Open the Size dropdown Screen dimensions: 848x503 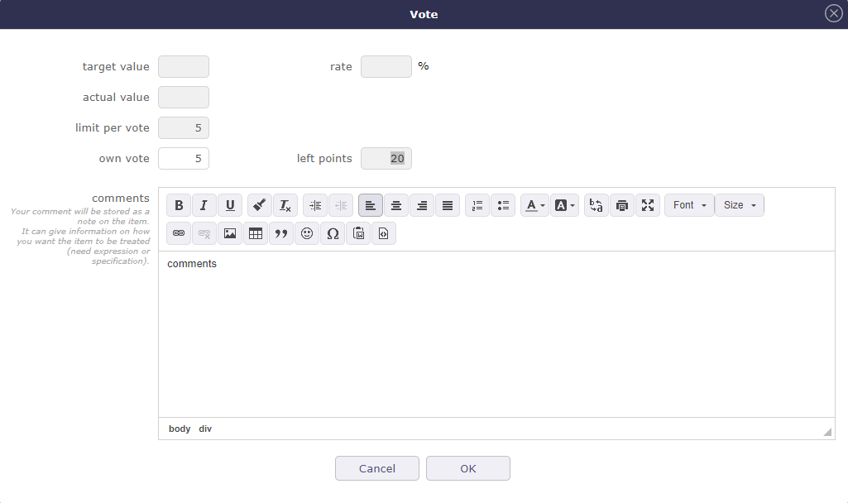739,205
